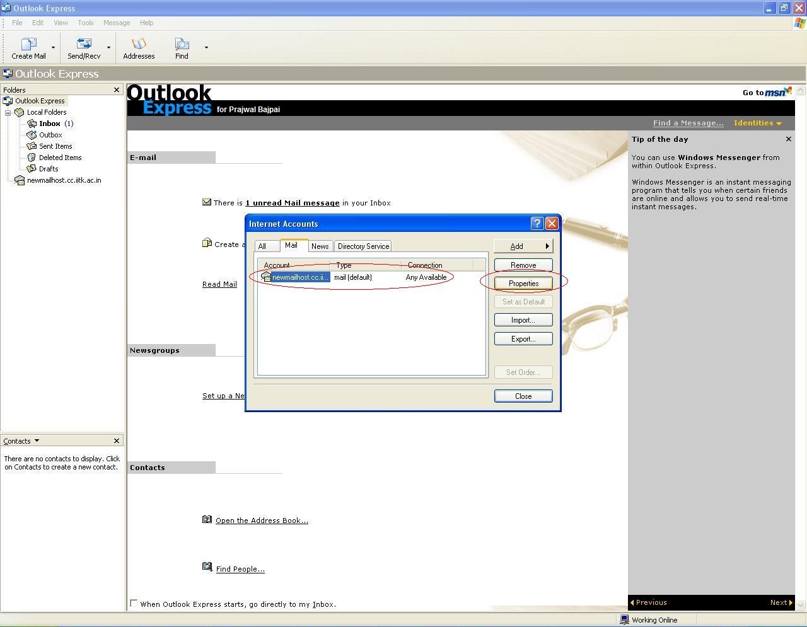
Task: Close Internet Accounts dialog with X
Action: (552, 224)
